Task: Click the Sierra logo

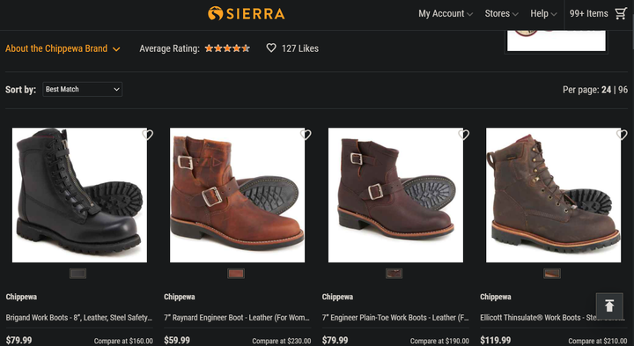Action: coord(247,13)
